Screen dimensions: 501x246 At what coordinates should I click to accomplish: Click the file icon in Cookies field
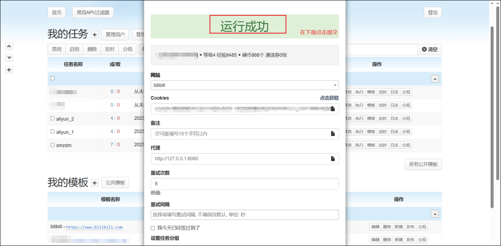tap(333, 109)
